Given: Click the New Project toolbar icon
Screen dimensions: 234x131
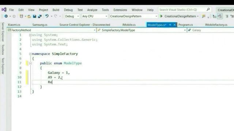Looking at the screenshot, I should (21, 16).
